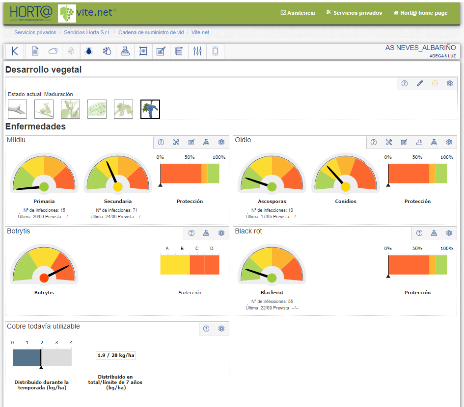
Task: Edit Desarrollo vegetal with pencil icon
Action: (420, 84)
